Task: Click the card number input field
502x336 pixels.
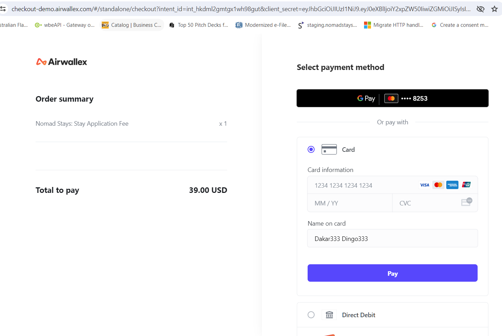Action: click(x=362, y=185)
